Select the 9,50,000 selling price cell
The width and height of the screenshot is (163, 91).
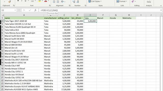coord(64,63)
